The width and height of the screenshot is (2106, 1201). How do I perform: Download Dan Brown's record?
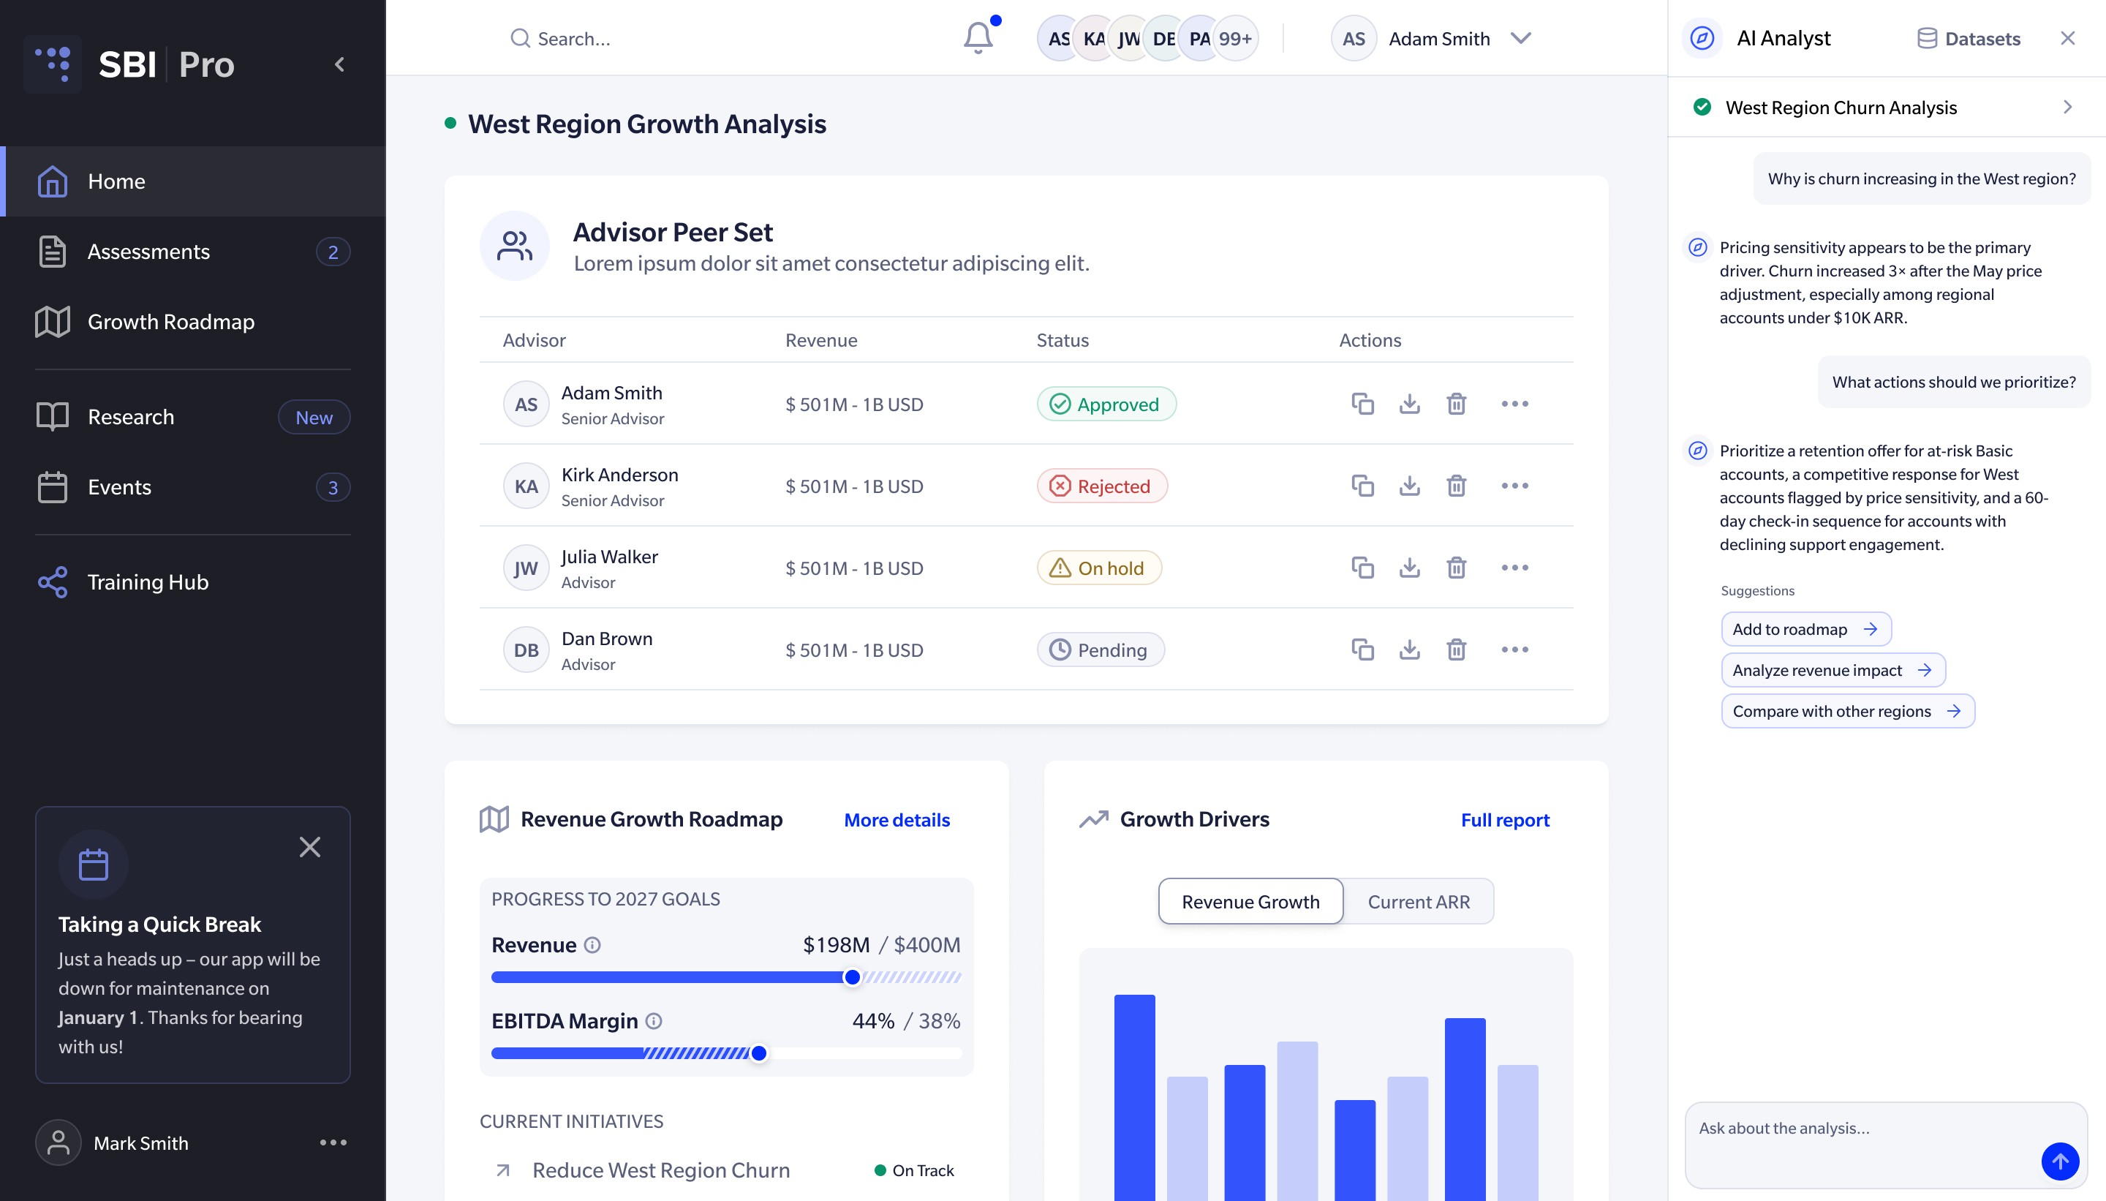point(1409,650)
